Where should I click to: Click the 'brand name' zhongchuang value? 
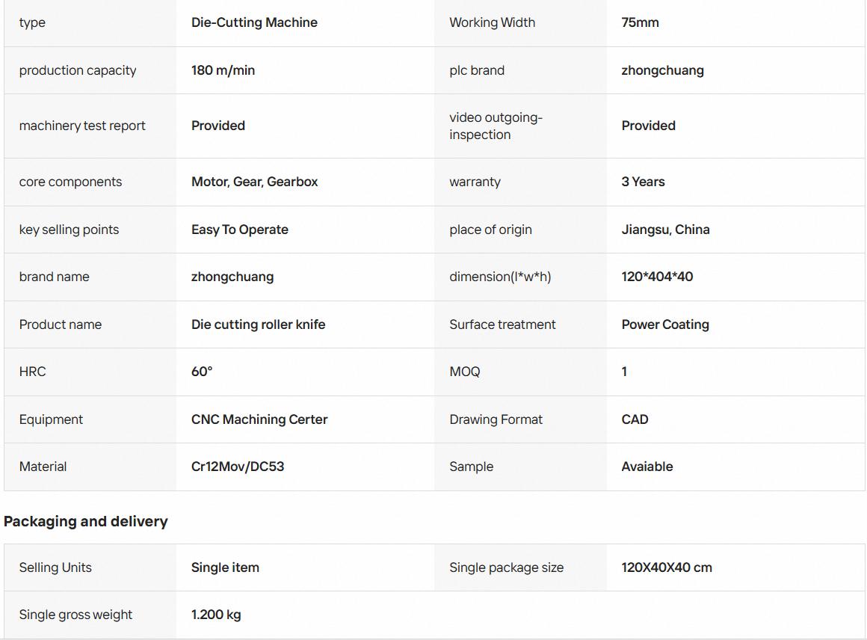[x=232, y=277]
